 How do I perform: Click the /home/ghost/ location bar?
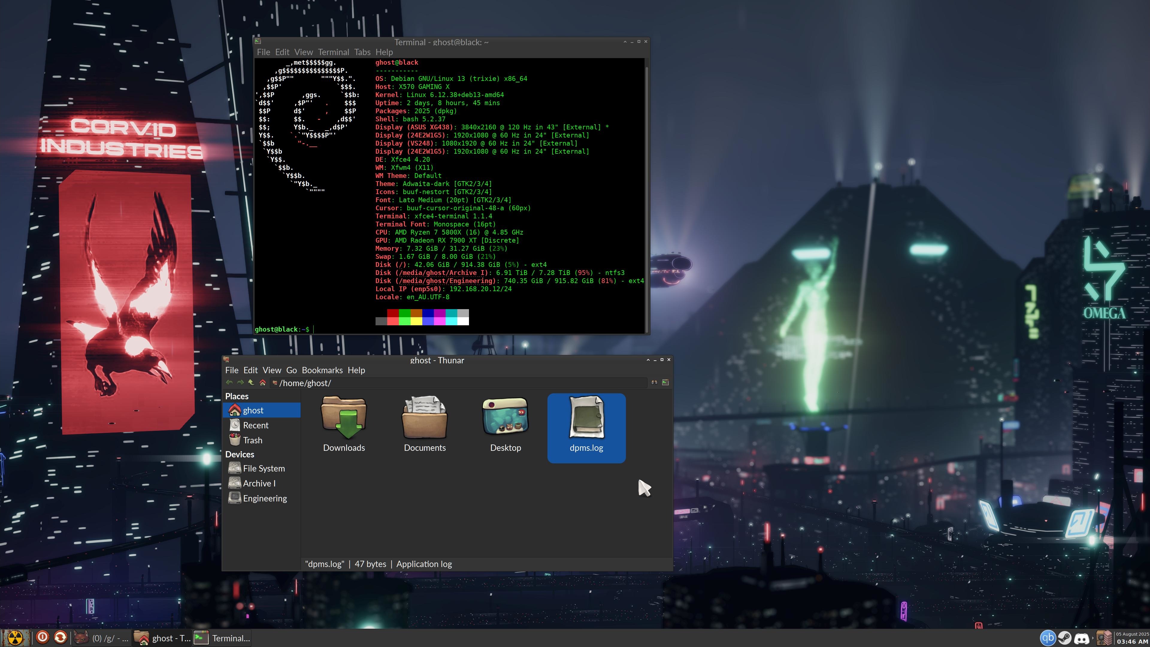(x=459, y=383)
